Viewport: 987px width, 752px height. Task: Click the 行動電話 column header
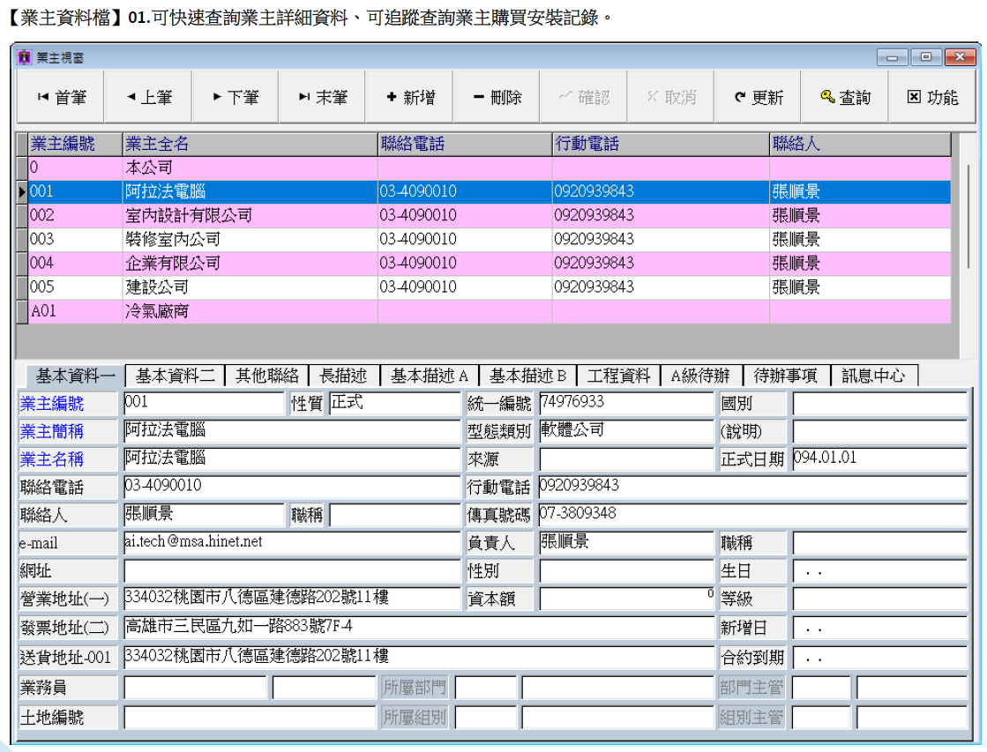tap(661, 144)
